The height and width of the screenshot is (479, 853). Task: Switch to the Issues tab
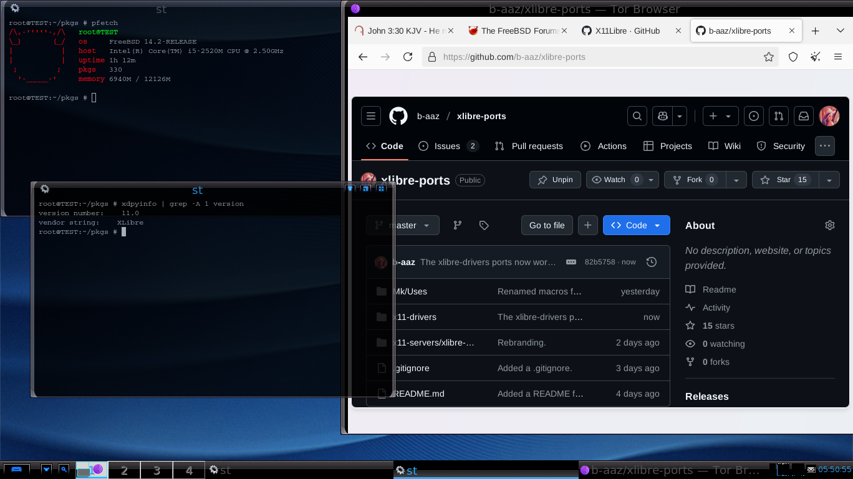(x=447, y=146)
